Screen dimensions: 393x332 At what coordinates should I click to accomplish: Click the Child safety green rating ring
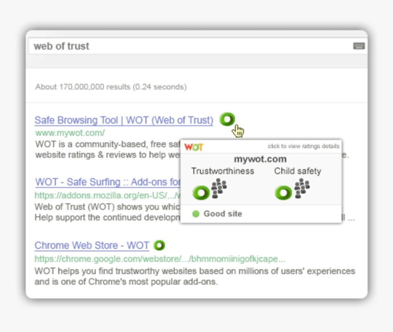pos(283,193)
